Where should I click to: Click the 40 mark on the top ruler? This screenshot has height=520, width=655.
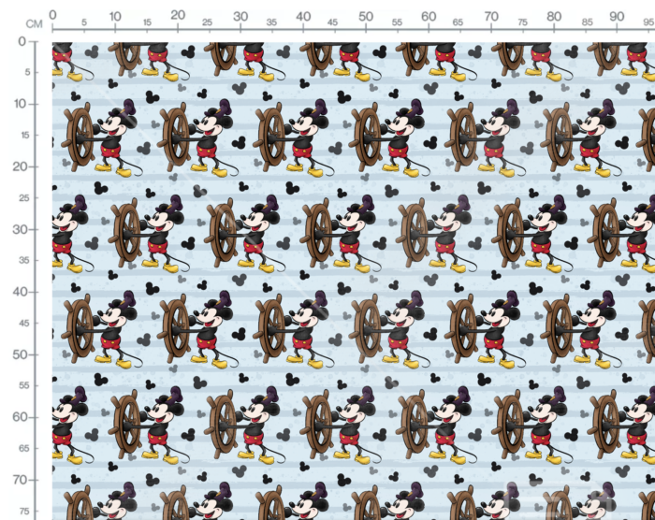[x=303, y=16]
